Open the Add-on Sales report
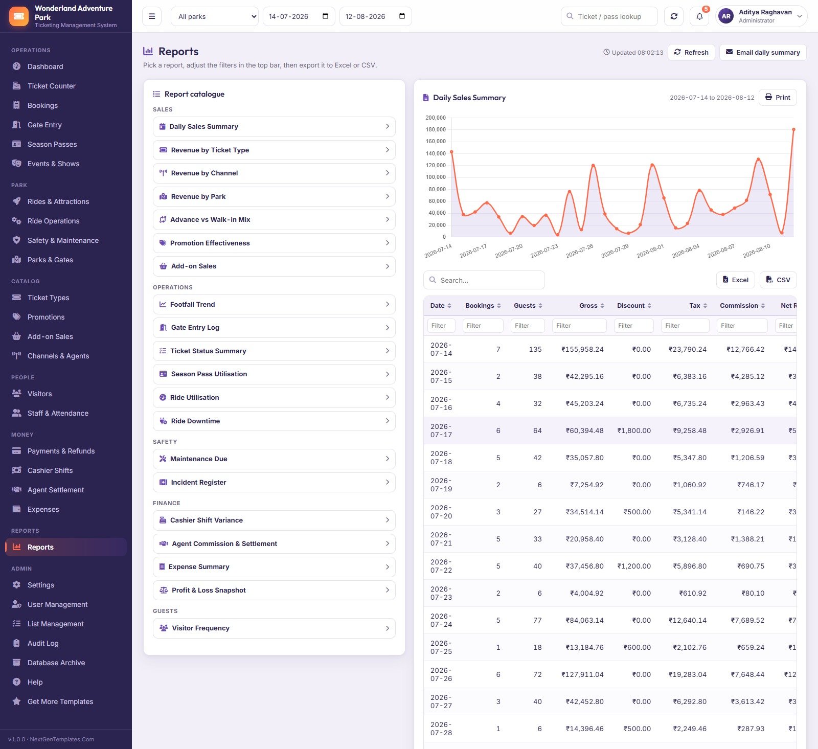Viewport: 818px width, 749px height. [274, 266]
